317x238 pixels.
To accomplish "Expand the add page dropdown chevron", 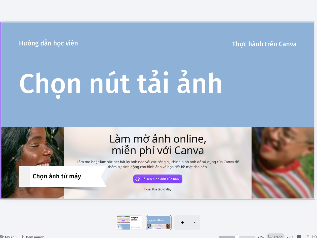I will (x=195, y=222).
